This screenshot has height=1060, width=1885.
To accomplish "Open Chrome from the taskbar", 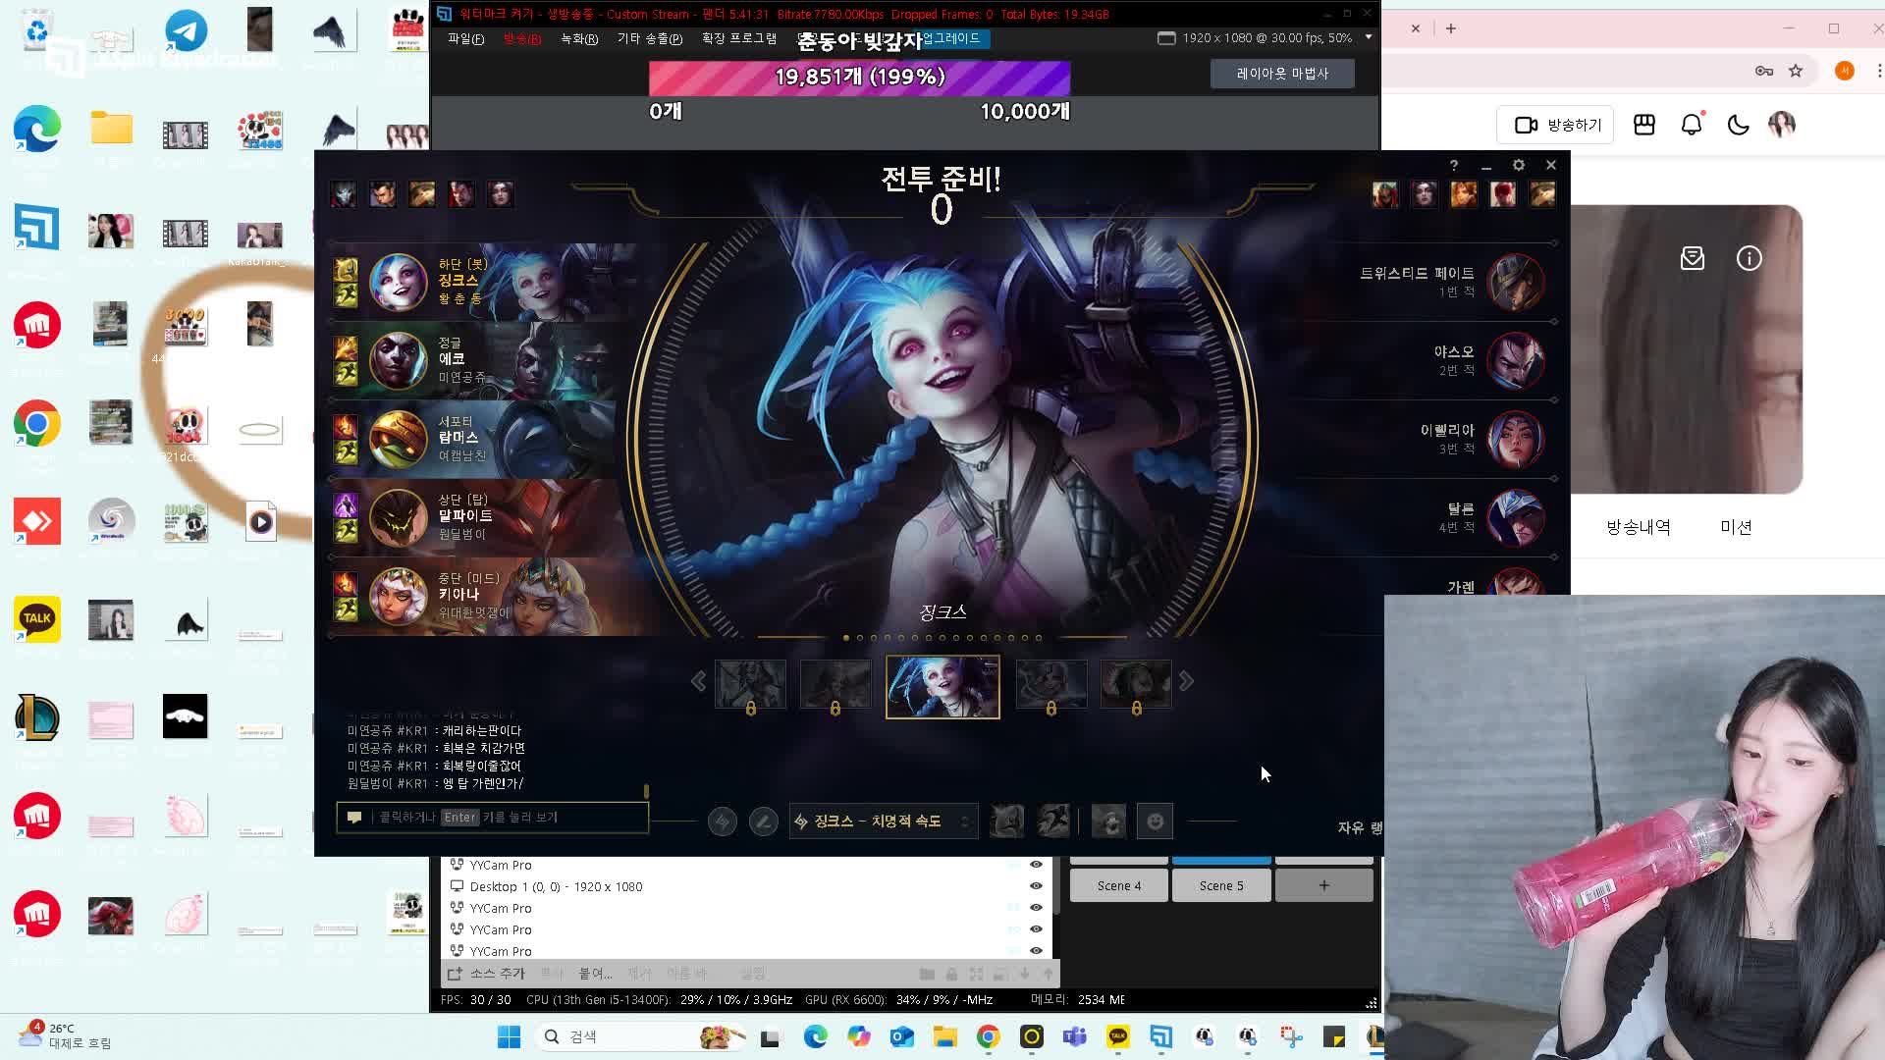I will pyautogui.click(x=988, y=1036).
